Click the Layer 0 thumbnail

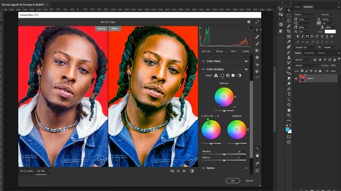[x=303, y=79]
